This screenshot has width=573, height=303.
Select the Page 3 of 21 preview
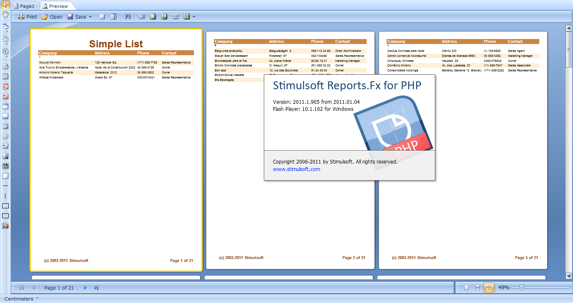[x=463, y=150]
